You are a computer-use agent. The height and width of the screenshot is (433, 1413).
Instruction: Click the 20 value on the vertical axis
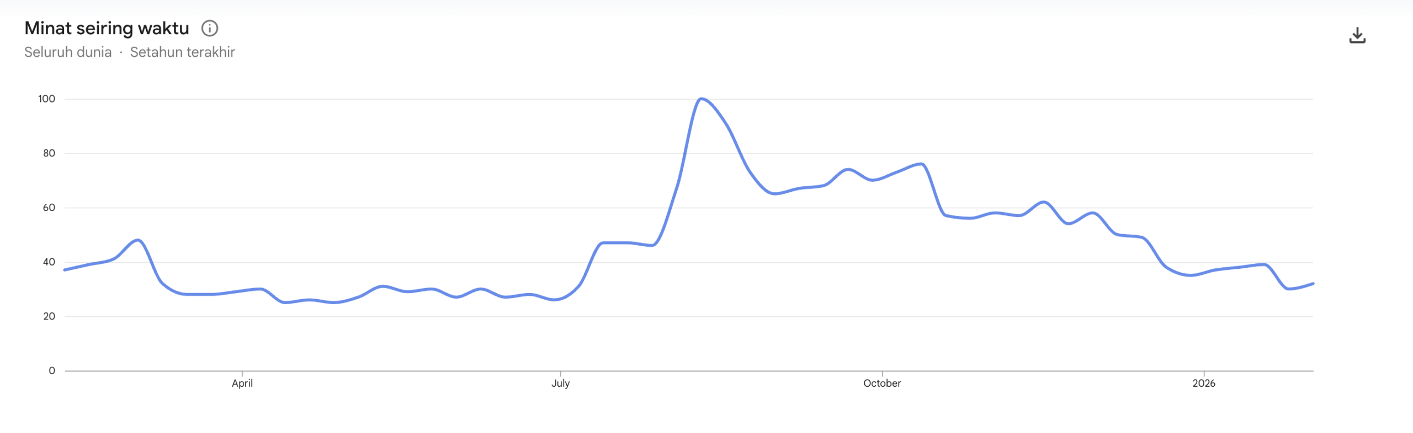tap(49, 316)
